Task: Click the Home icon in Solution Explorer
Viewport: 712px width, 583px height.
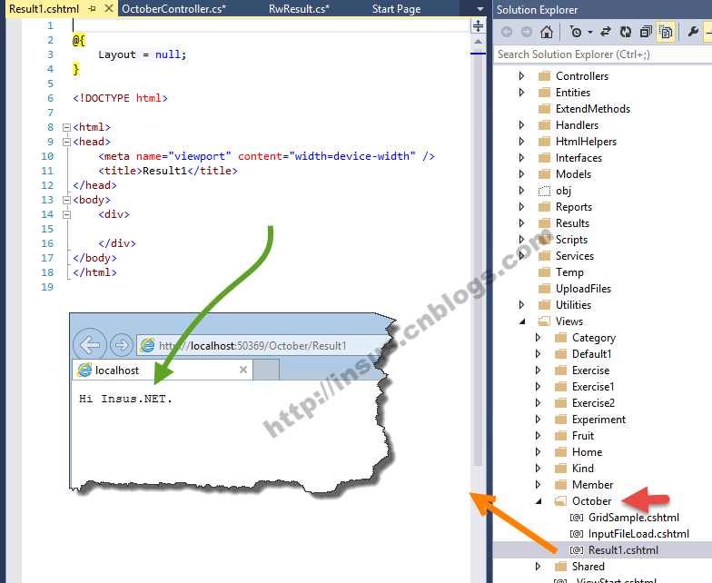Action: 547,32
